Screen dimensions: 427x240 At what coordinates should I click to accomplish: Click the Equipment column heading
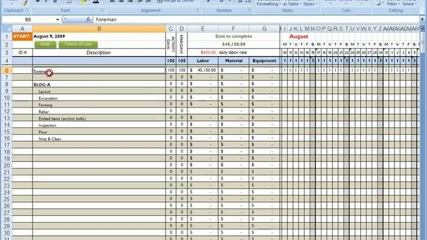pos(264,61)
